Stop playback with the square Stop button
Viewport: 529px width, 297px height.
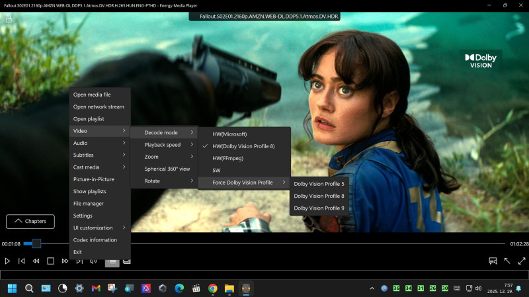(x=51, y=261)
